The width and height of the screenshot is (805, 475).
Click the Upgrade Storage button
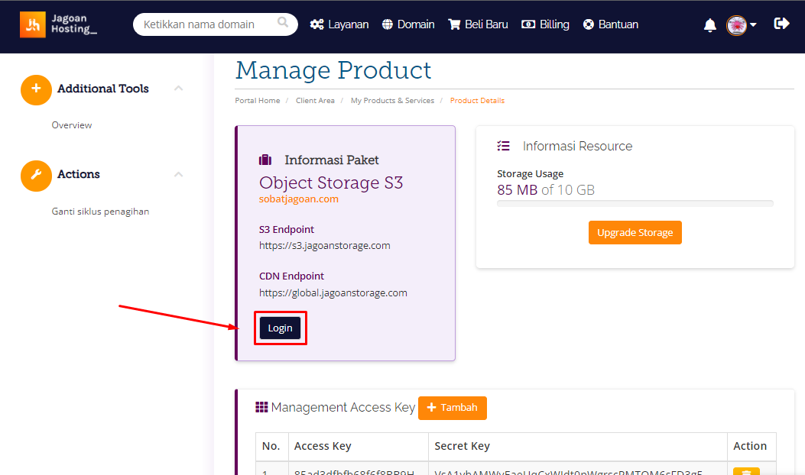635,233
